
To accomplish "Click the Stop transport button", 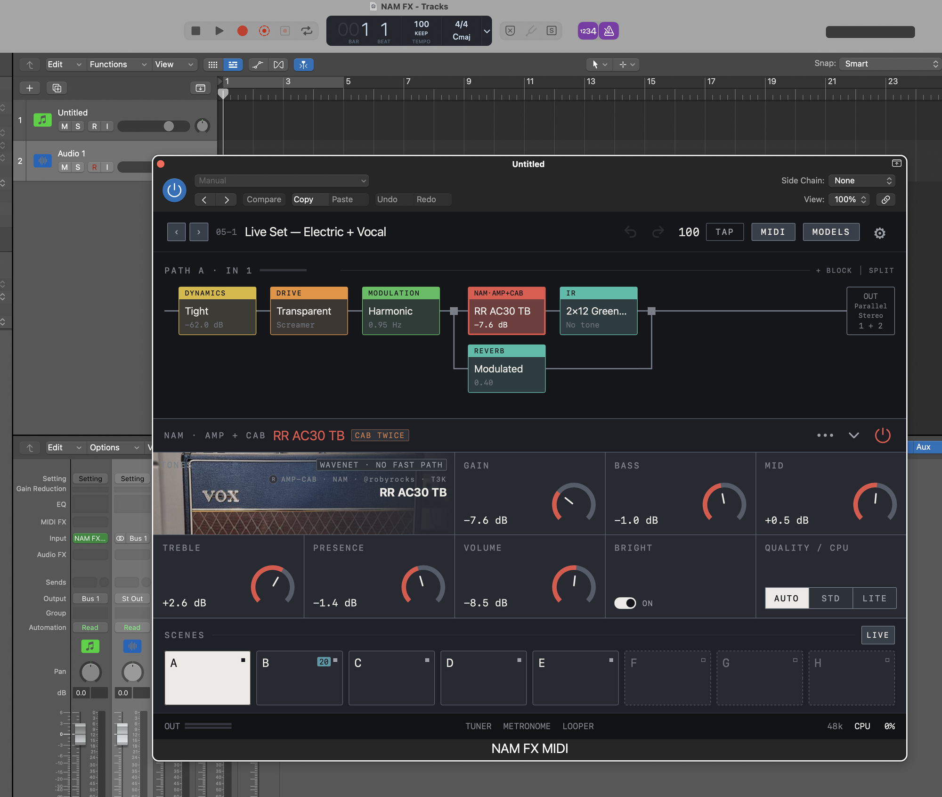I will [196, 31].
